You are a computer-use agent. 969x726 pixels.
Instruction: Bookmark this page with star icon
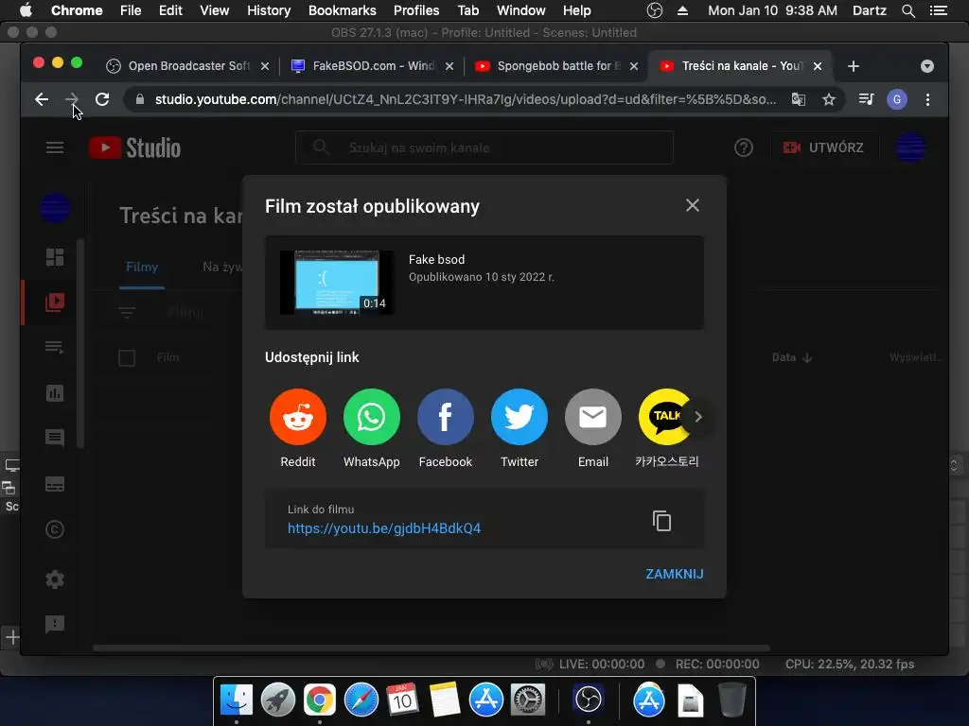click(829, 99)
